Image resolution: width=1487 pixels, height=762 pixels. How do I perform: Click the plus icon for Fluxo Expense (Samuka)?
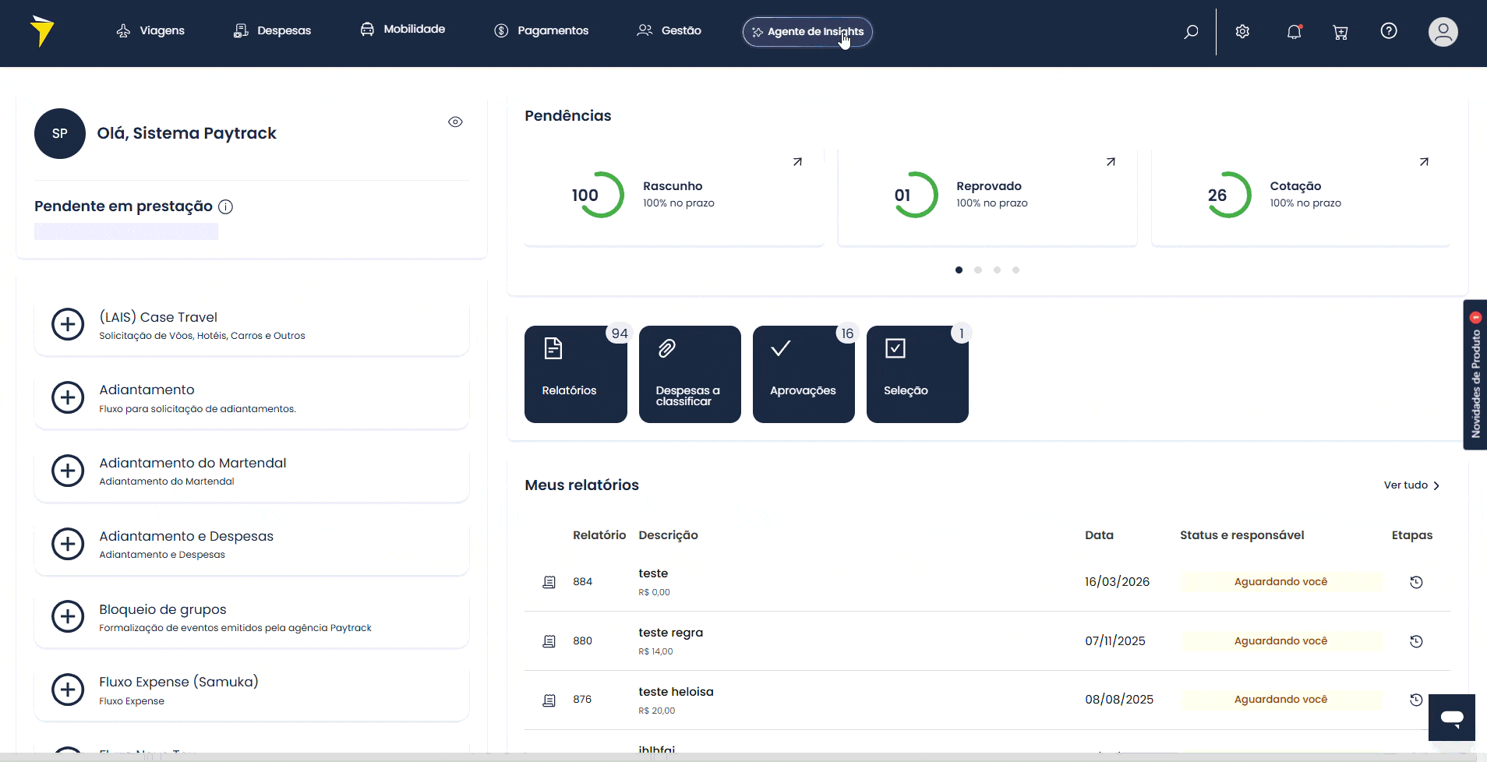(x=68, y=690)
